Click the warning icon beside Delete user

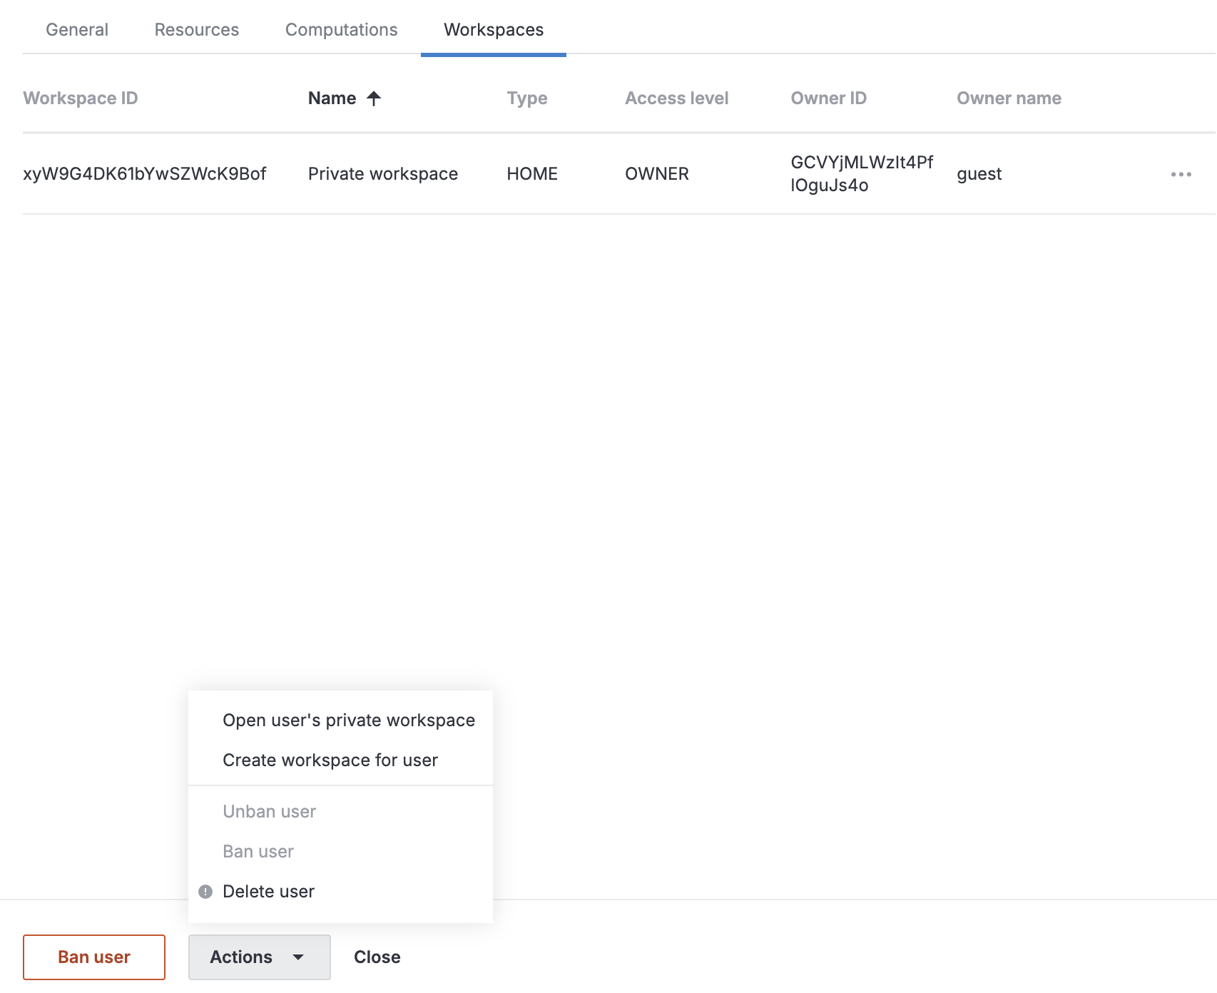[x=205, y=891]
